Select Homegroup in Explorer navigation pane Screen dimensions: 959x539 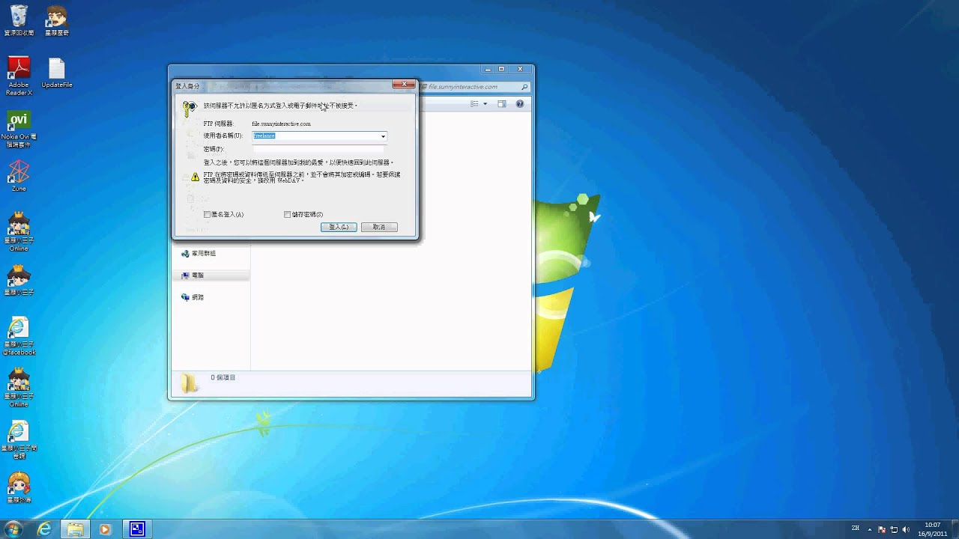[203, 254]
